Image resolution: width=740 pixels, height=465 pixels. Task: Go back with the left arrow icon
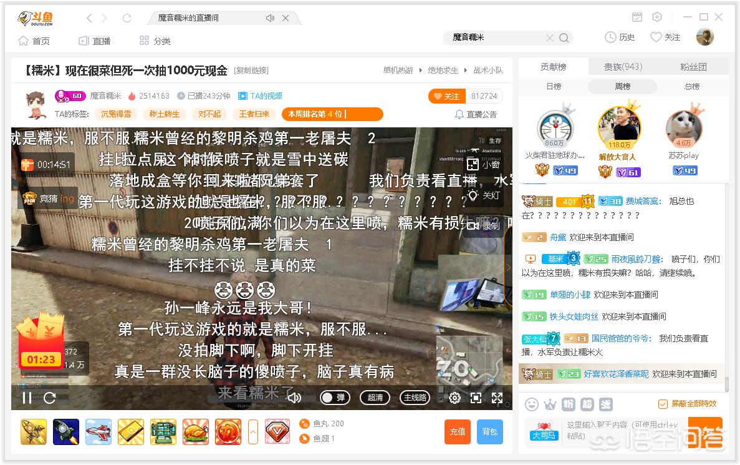pos(89,18)
